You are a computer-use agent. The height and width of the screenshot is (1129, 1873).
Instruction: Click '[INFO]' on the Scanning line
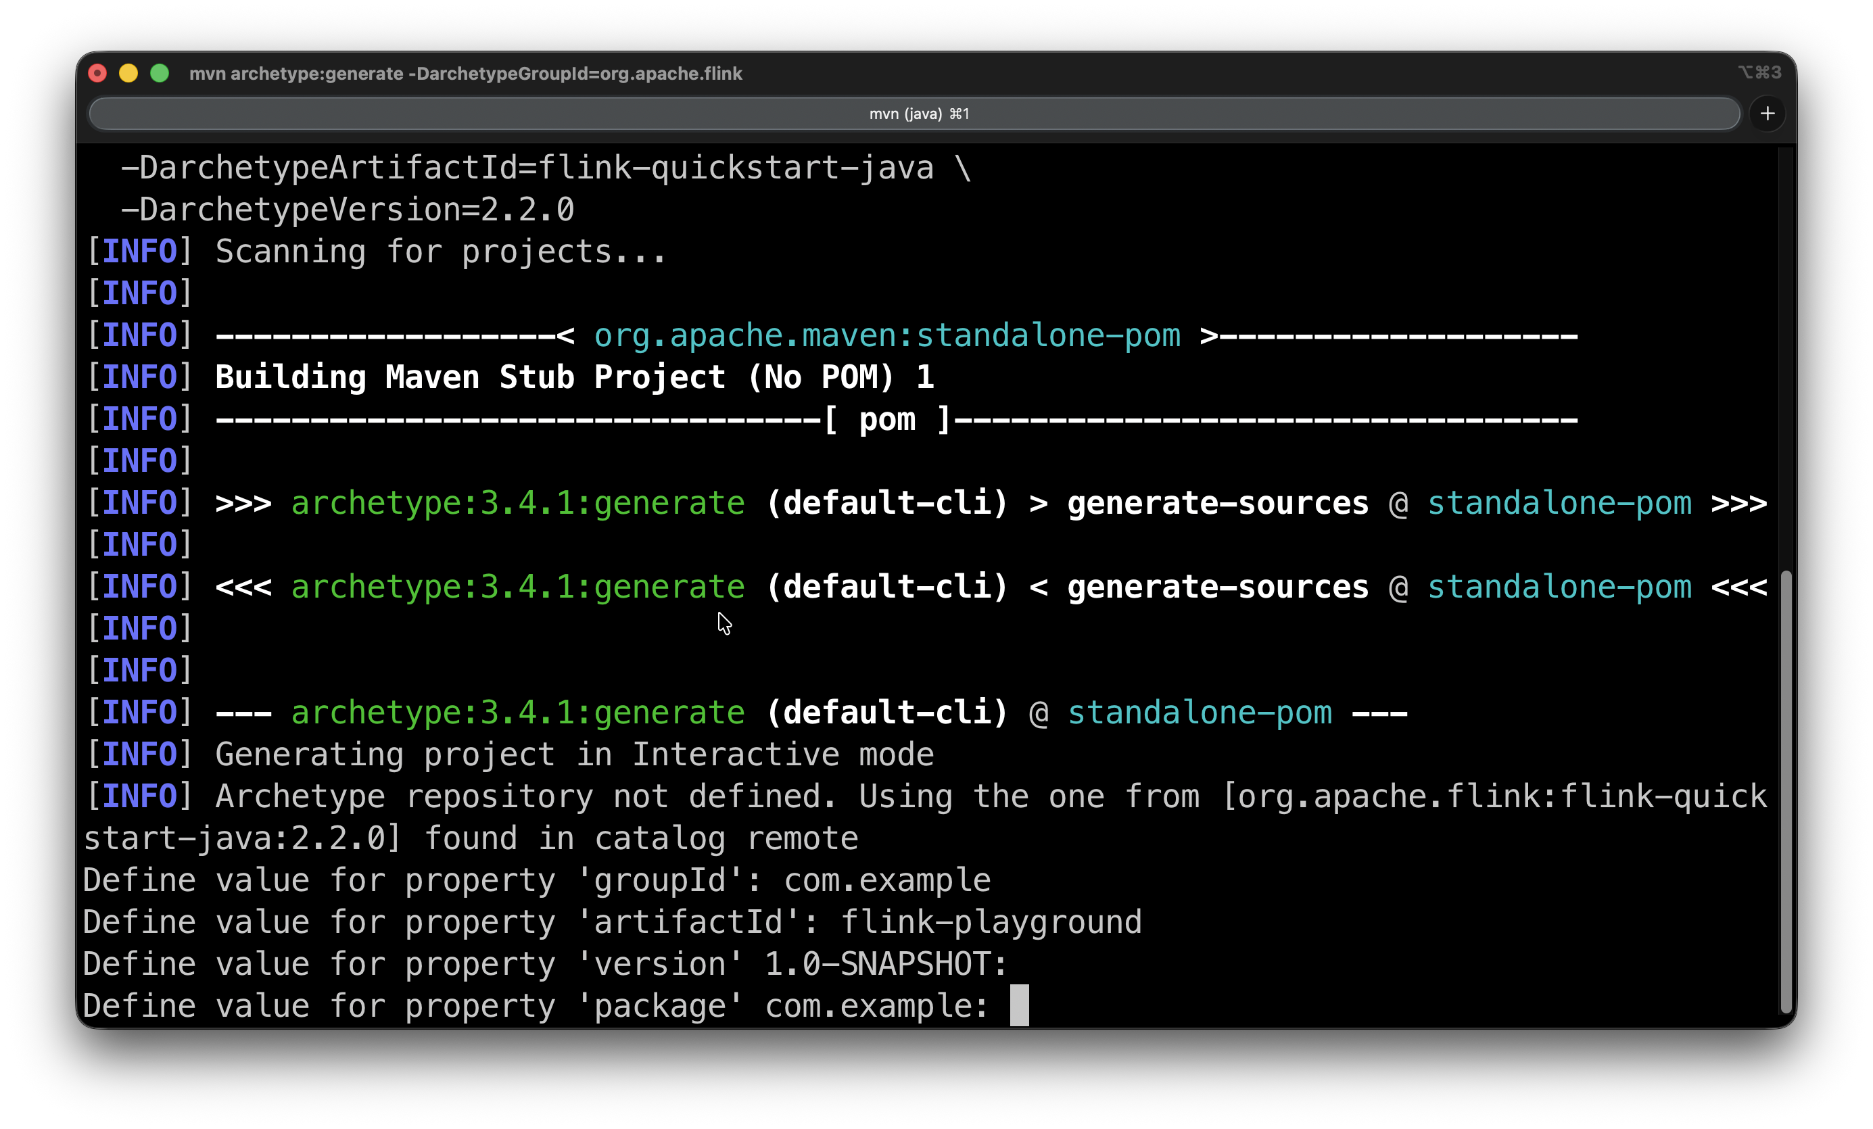pyautogui.click(x=140, y=251)
